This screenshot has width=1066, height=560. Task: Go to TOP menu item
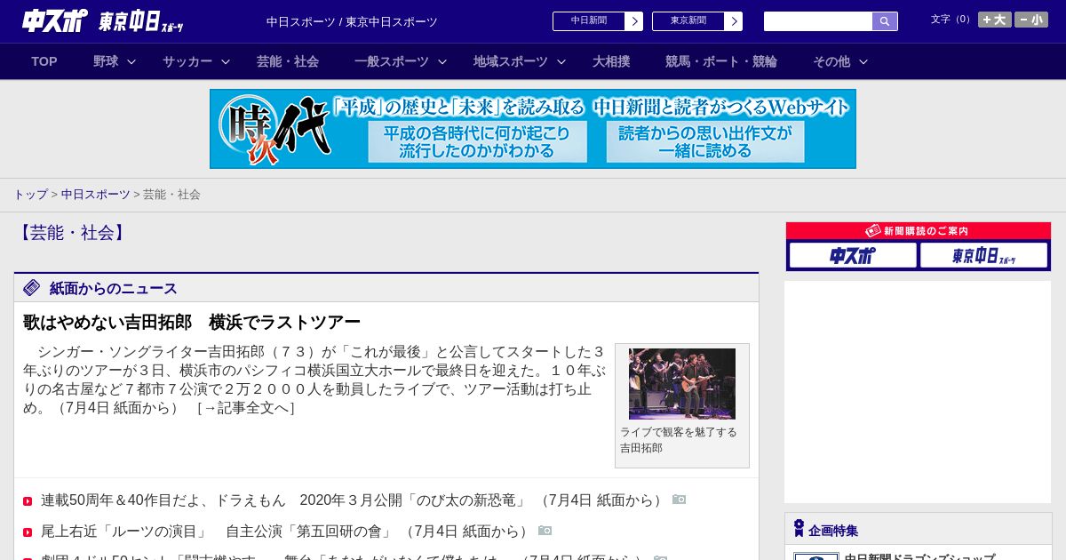[x=44, y=61]
